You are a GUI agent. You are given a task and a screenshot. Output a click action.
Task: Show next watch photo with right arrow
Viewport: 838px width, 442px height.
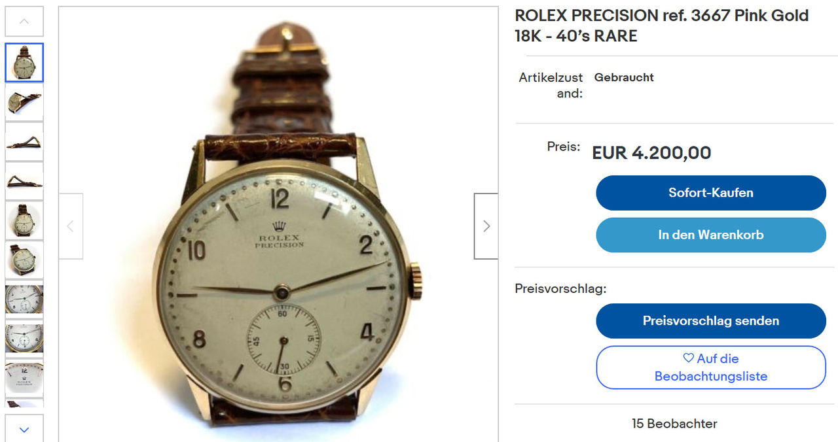(486, 226)
